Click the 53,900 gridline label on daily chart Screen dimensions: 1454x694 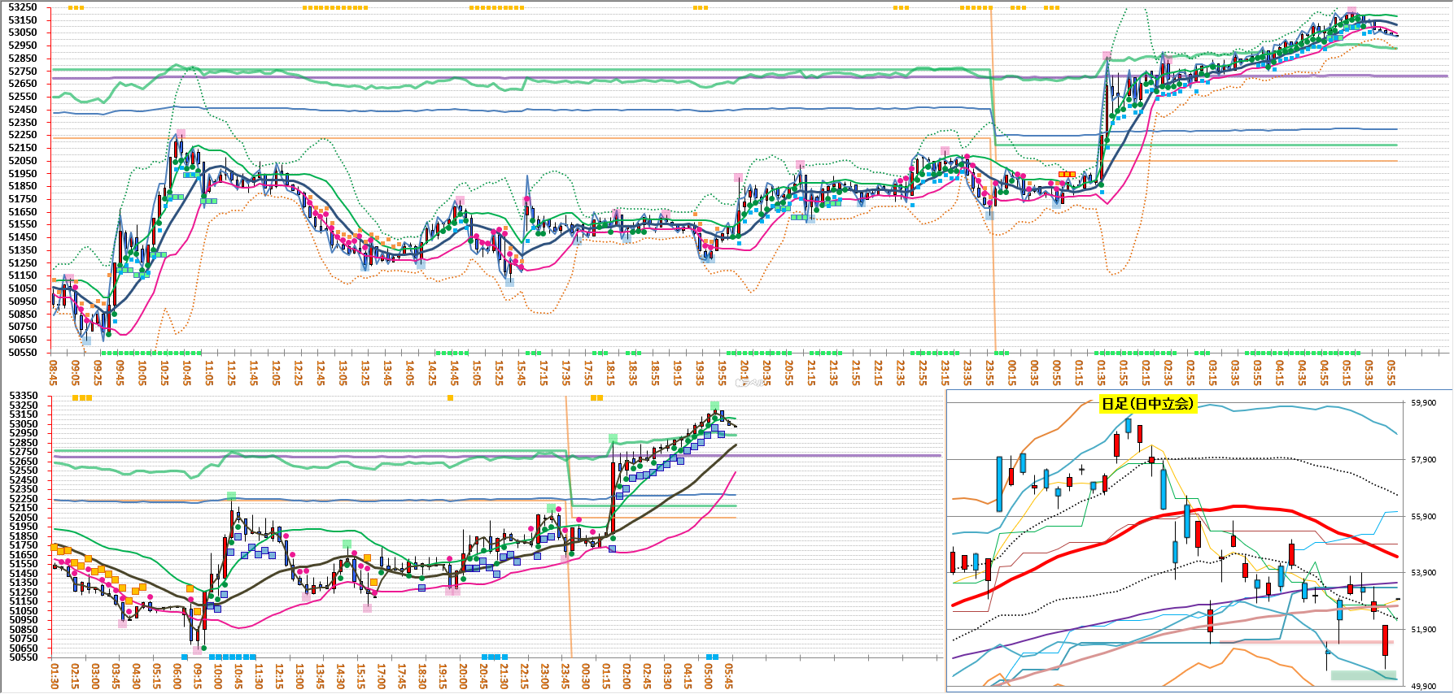tap(1422, 573)
